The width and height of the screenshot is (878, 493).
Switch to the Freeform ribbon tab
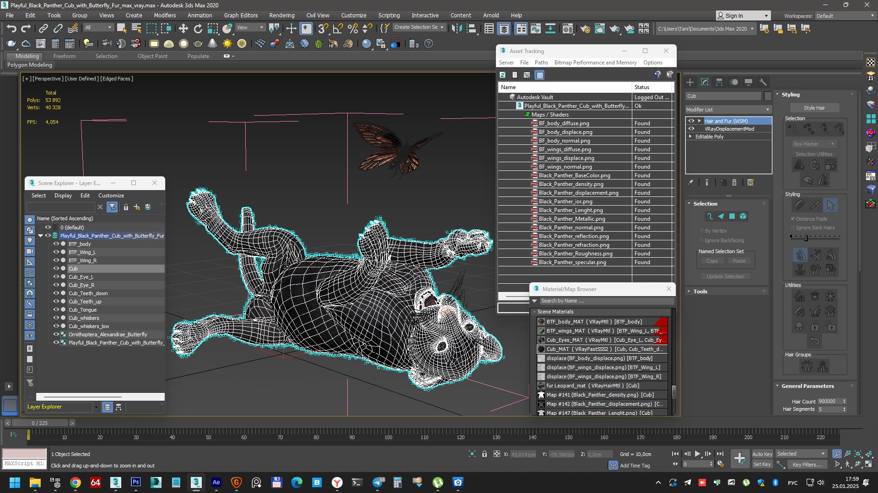tap(64, 56)
